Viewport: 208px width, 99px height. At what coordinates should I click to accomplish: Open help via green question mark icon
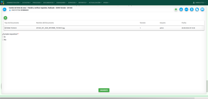pyautogui.click(x=176, y=9)
